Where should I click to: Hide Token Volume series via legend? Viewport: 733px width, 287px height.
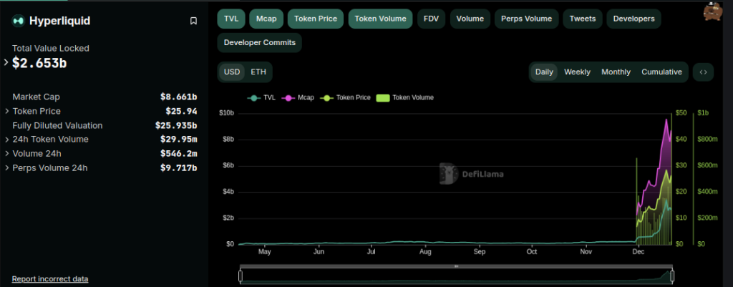click(x=405, y=97)
